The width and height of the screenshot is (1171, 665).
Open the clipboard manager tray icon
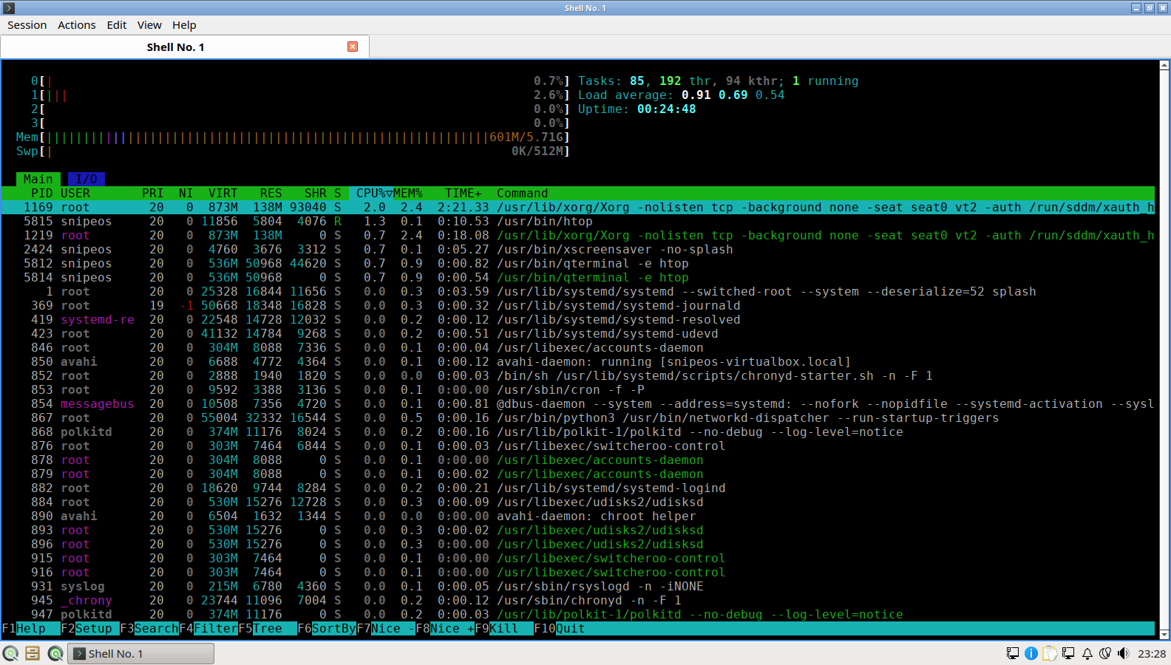[x=1050, y=653]
